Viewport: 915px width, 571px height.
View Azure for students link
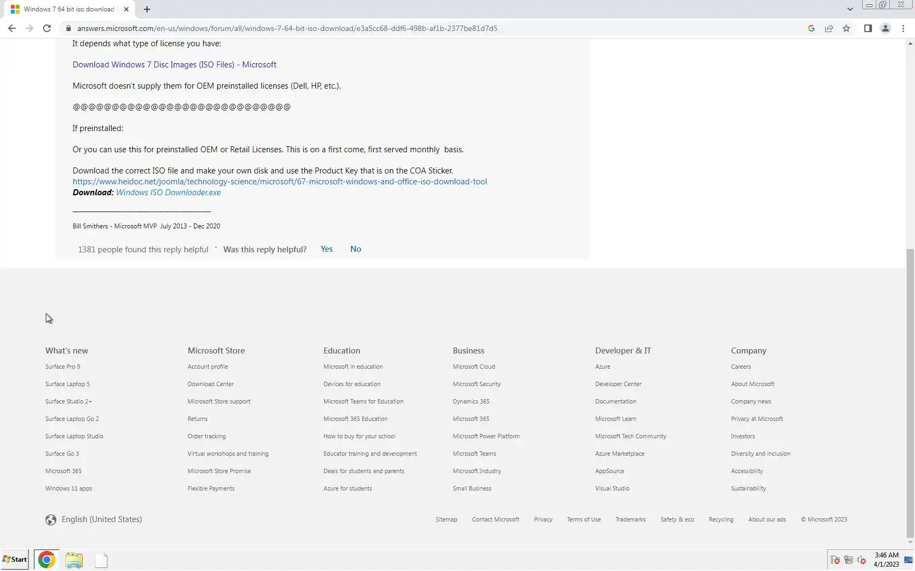tap(347, 488)
